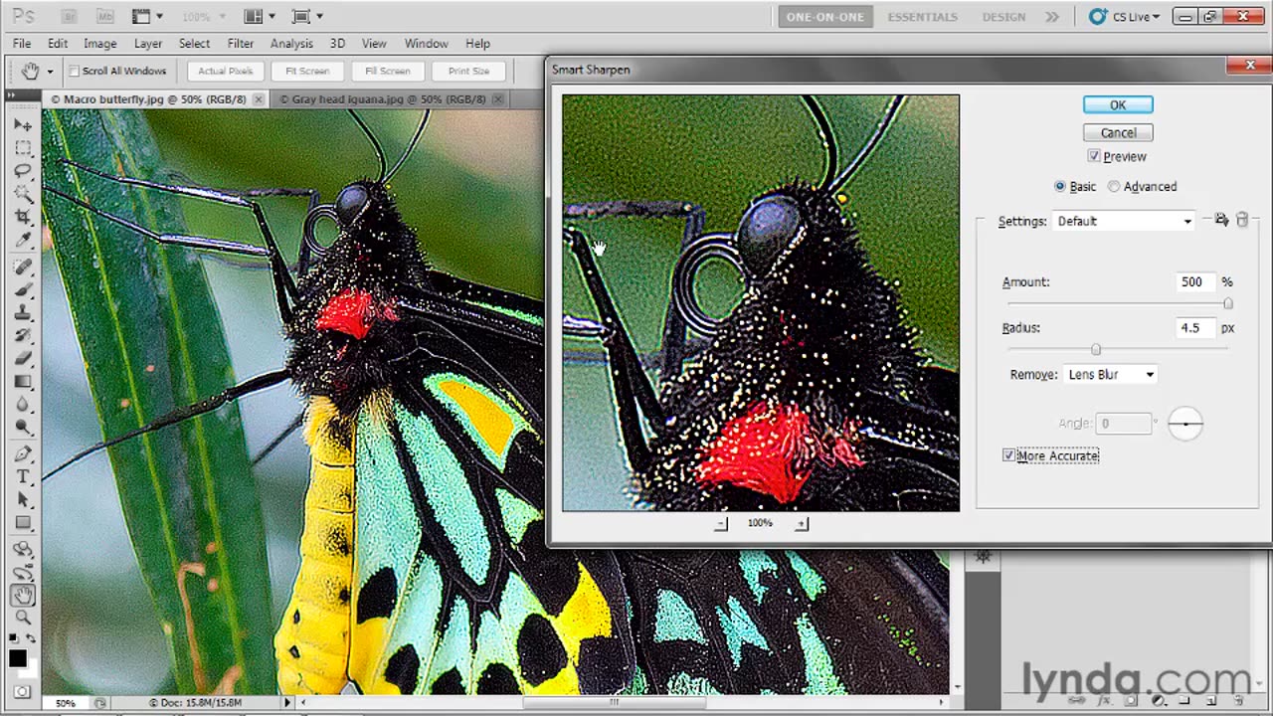Select the Blur tool
The height and width of the screenshot is (716, 1273).
point(23,405)
